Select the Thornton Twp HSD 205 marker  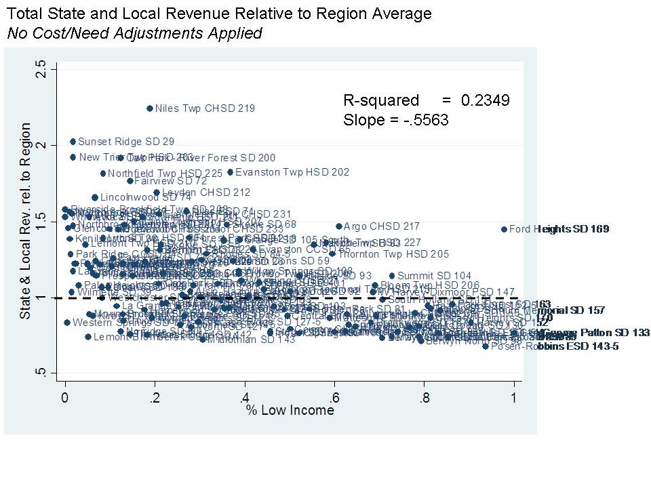coord(332,254)
